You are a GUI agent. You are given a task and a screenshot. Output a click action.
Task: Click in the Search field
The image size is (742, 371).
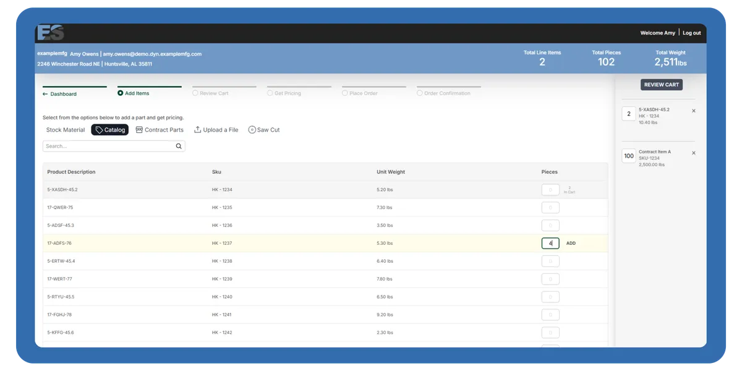114,147
